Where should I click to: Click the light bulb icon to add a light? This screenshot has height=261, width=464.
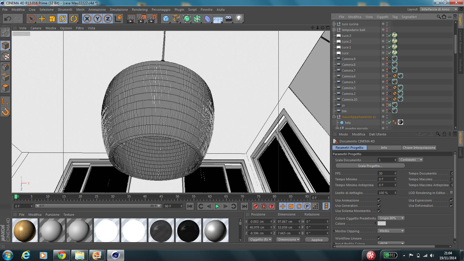pos(239,19)
